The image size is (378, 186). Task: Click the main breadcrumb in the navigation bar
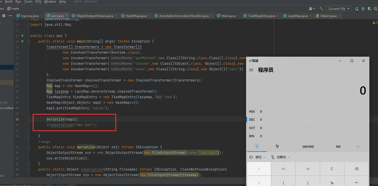[x=13, y=9]
